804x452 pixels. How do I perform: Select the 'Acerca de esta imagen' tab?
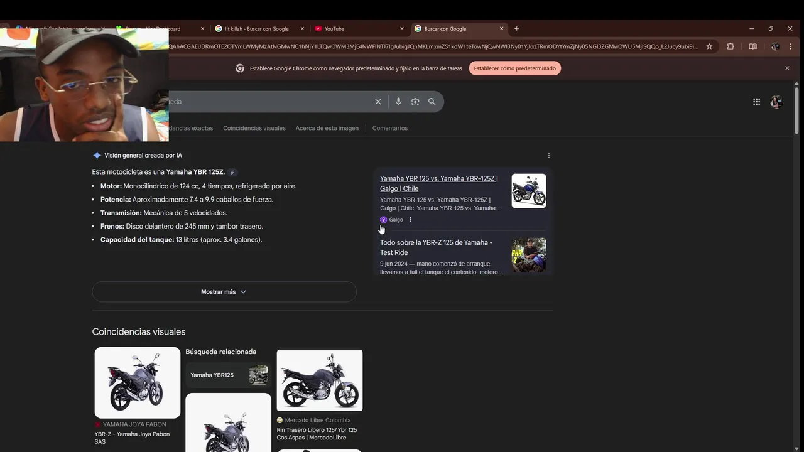327,128
